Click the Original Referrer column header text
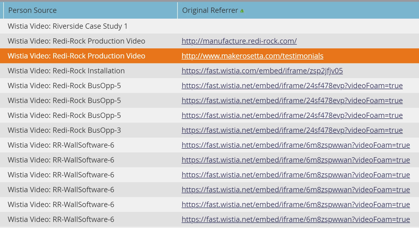The image size is (419, 228). tap(210, 10)
